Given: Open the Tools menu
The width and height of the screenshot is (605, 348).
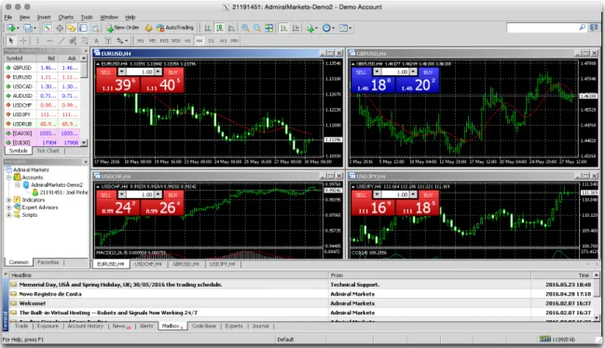Looking at the screenshot, I should (x=87, y=17).
